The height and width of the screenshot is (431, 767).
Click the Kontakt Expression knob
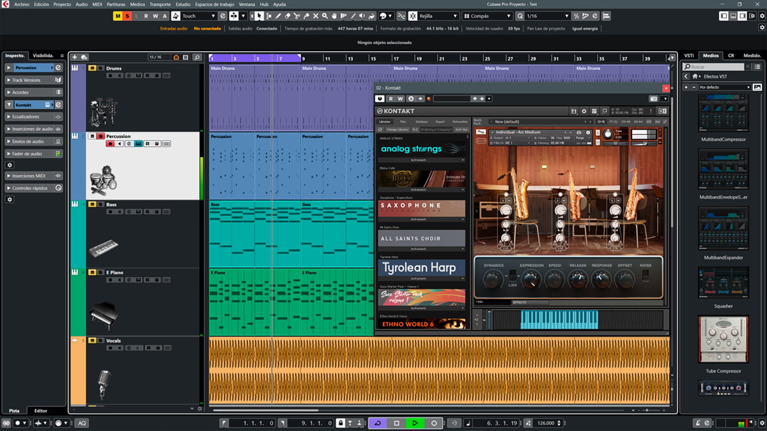point(531,278)
